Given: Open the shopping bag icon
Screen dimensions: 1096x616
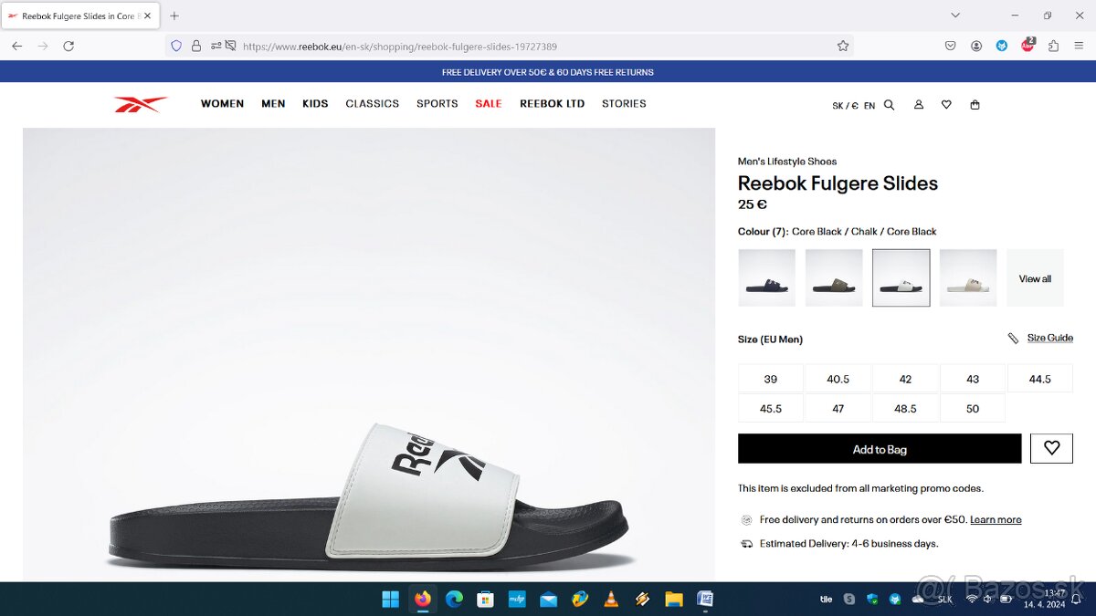Looking at the screenshot, I should [975, 104].
